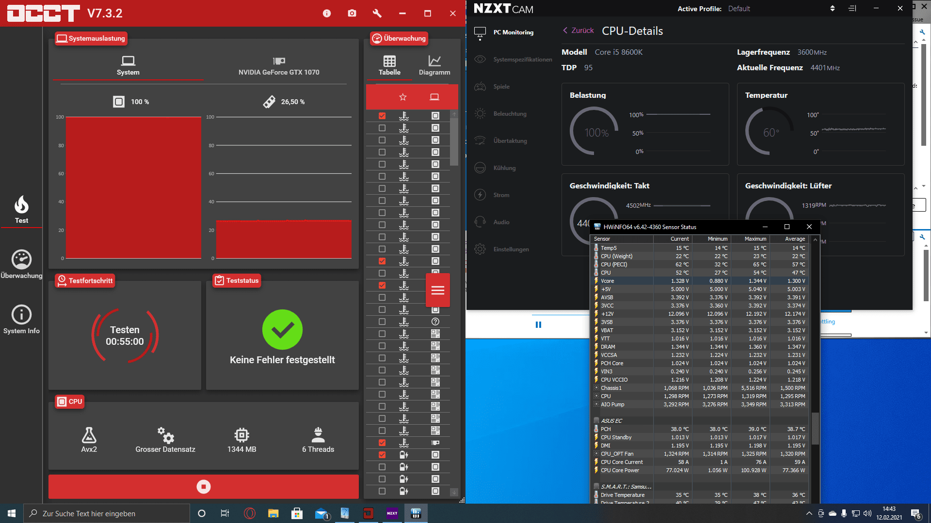Screen dimensions: 931x523
Task: Uncheck the checkbox in the GPU-icon sensor row
Action: click(382, 443)
